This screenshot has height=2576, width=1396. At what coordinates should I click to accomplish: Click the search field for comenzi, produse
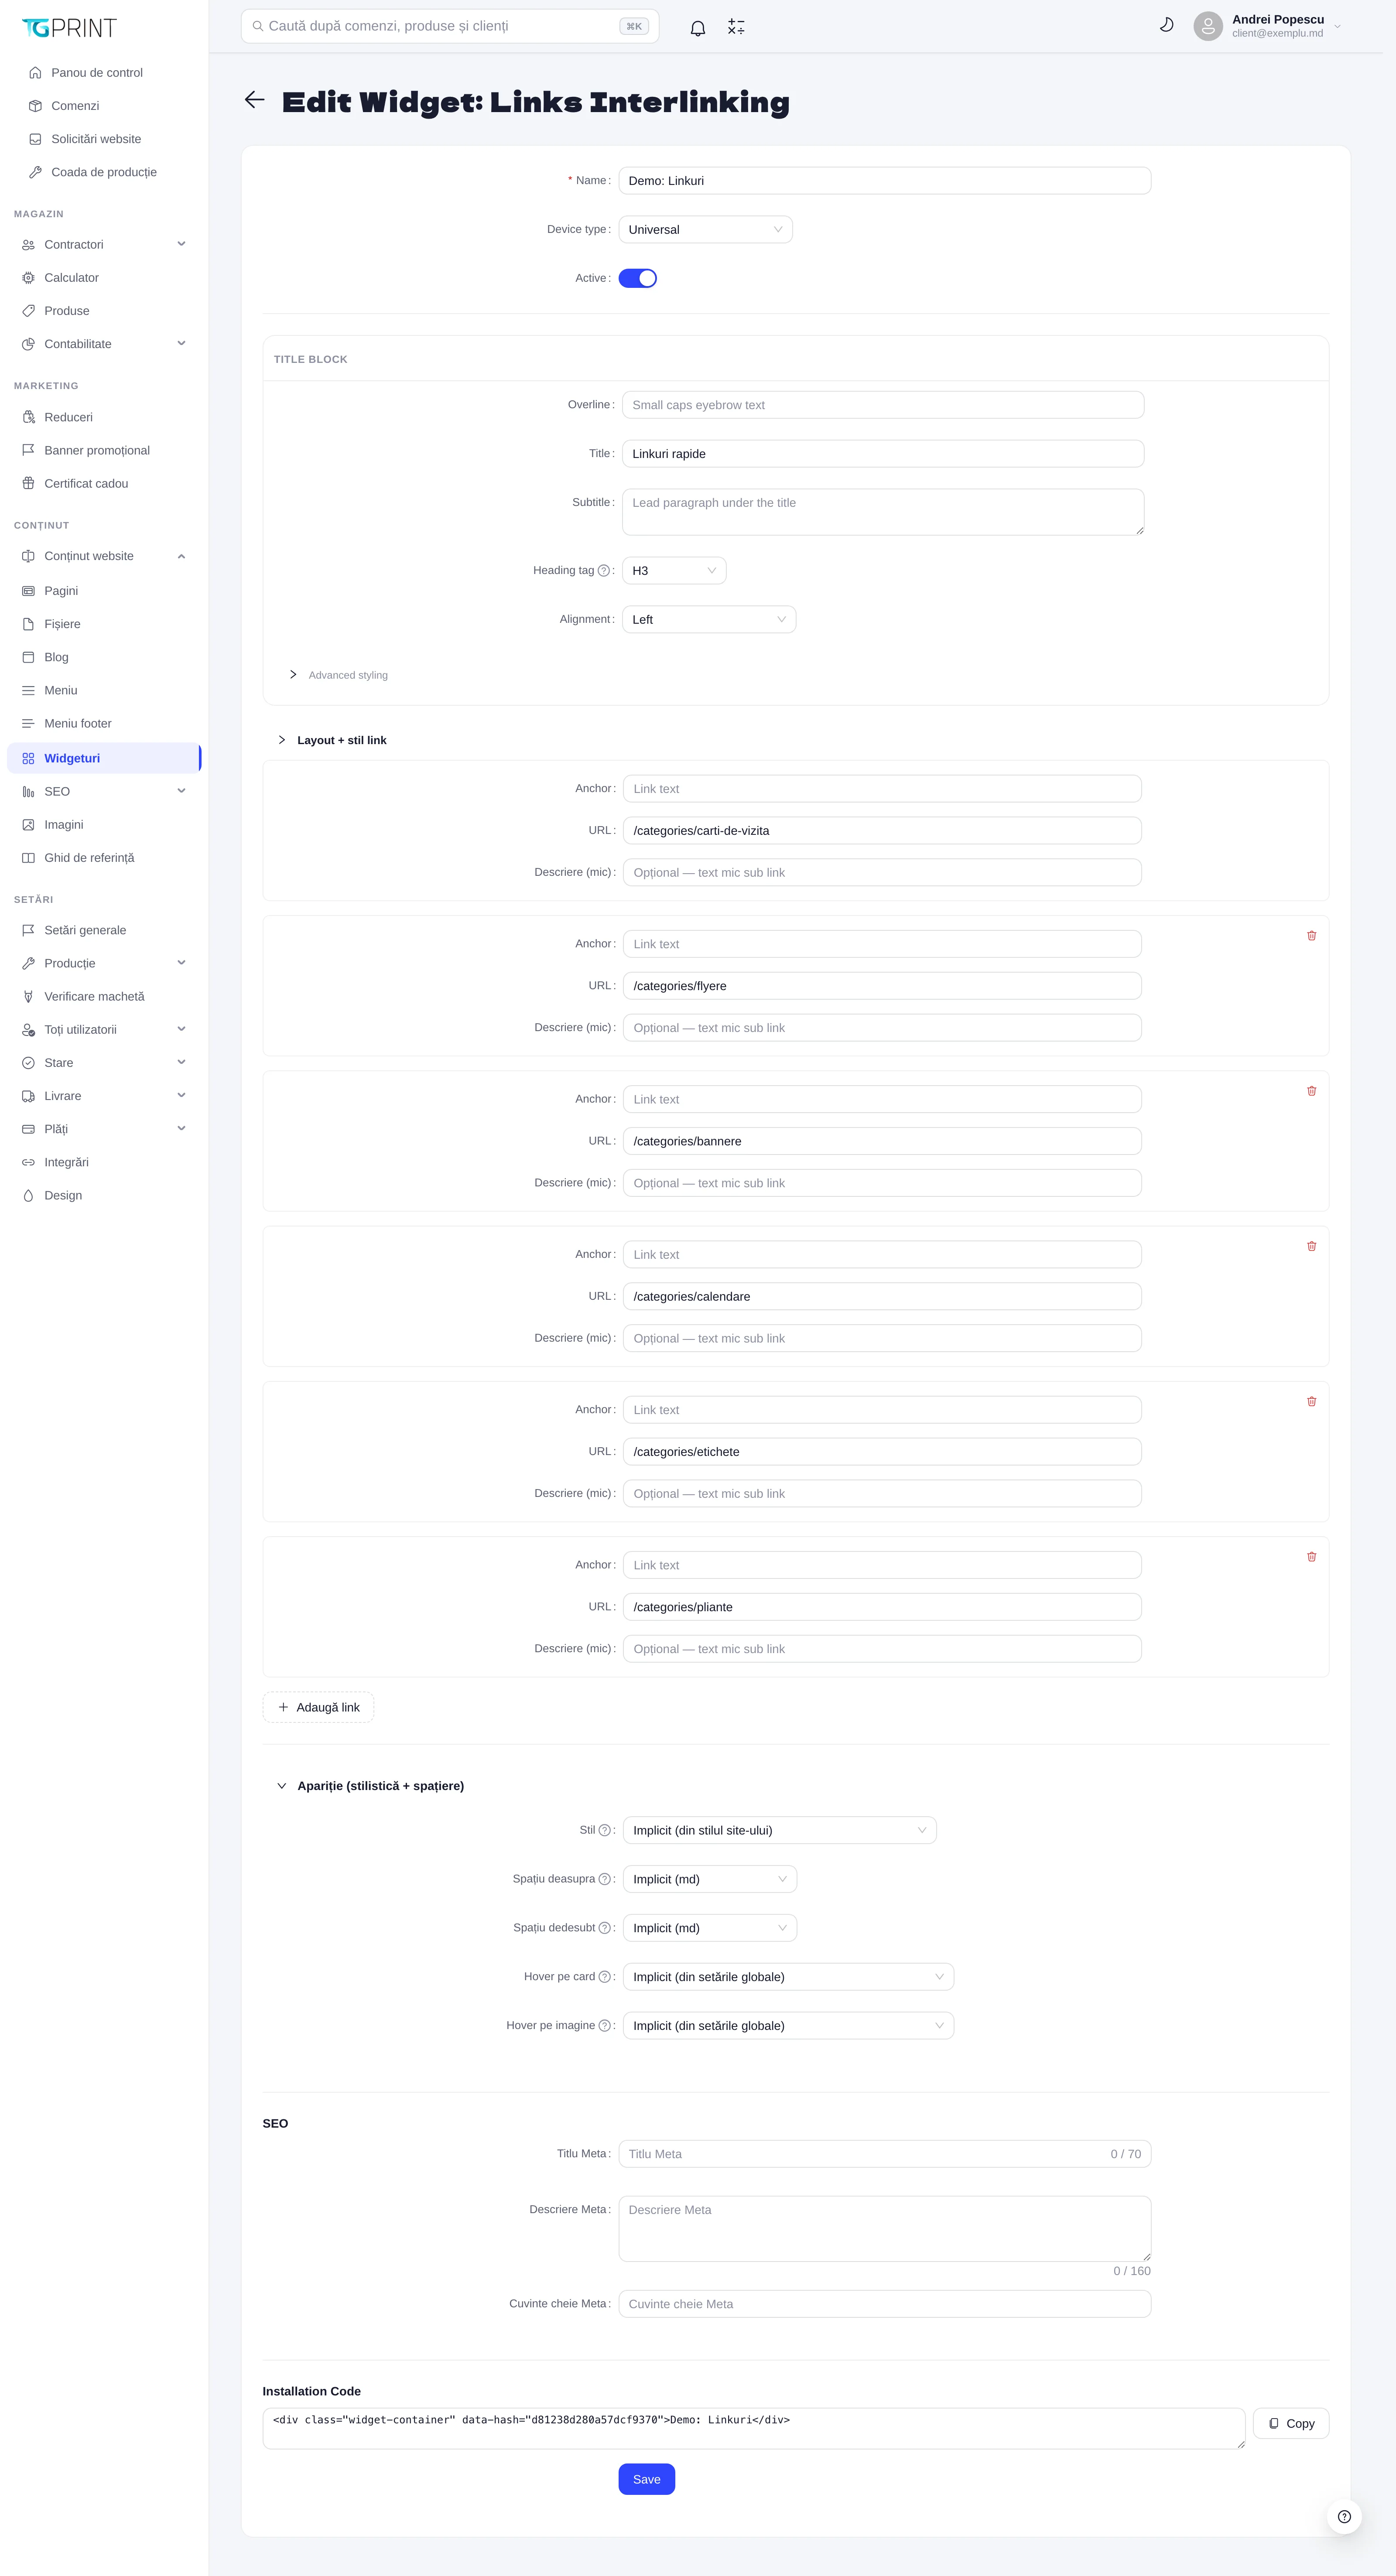click(x=450, y=26)
